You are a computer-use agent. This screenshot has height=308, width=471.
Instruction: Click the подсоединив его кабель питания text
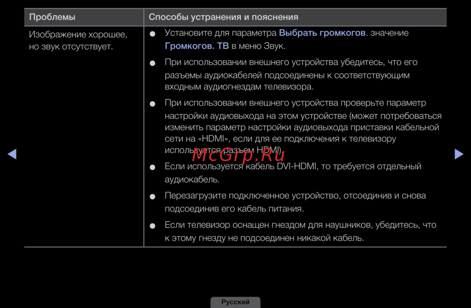(234, 208)
